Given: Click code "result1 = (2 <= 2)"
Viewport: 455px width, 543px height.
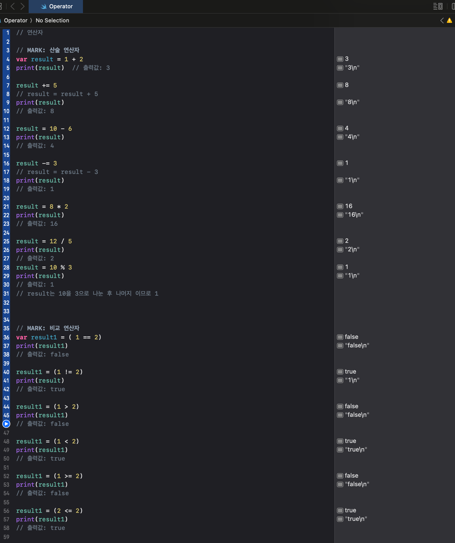Looking at the screenshot, I should 49,511.
